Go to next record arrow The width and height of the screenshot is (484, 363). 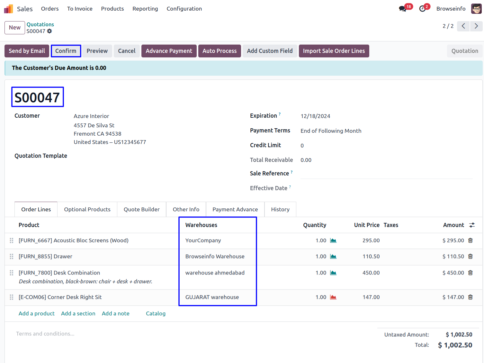476,26
